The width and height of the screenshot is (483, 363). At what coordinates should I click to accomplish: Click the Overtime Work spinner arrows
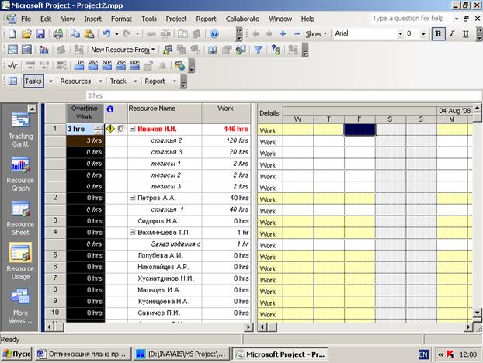click(99, 130)
